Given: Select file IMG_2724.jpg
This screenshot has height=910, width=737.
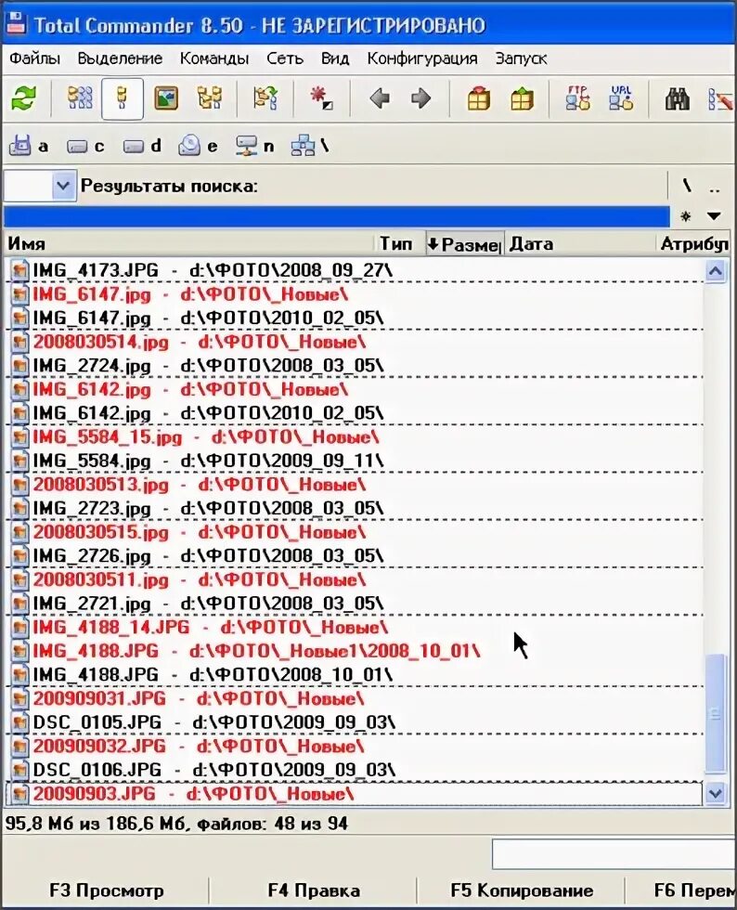Looking at the screenshot, I should pyautogui.click(x=208, y=366).
